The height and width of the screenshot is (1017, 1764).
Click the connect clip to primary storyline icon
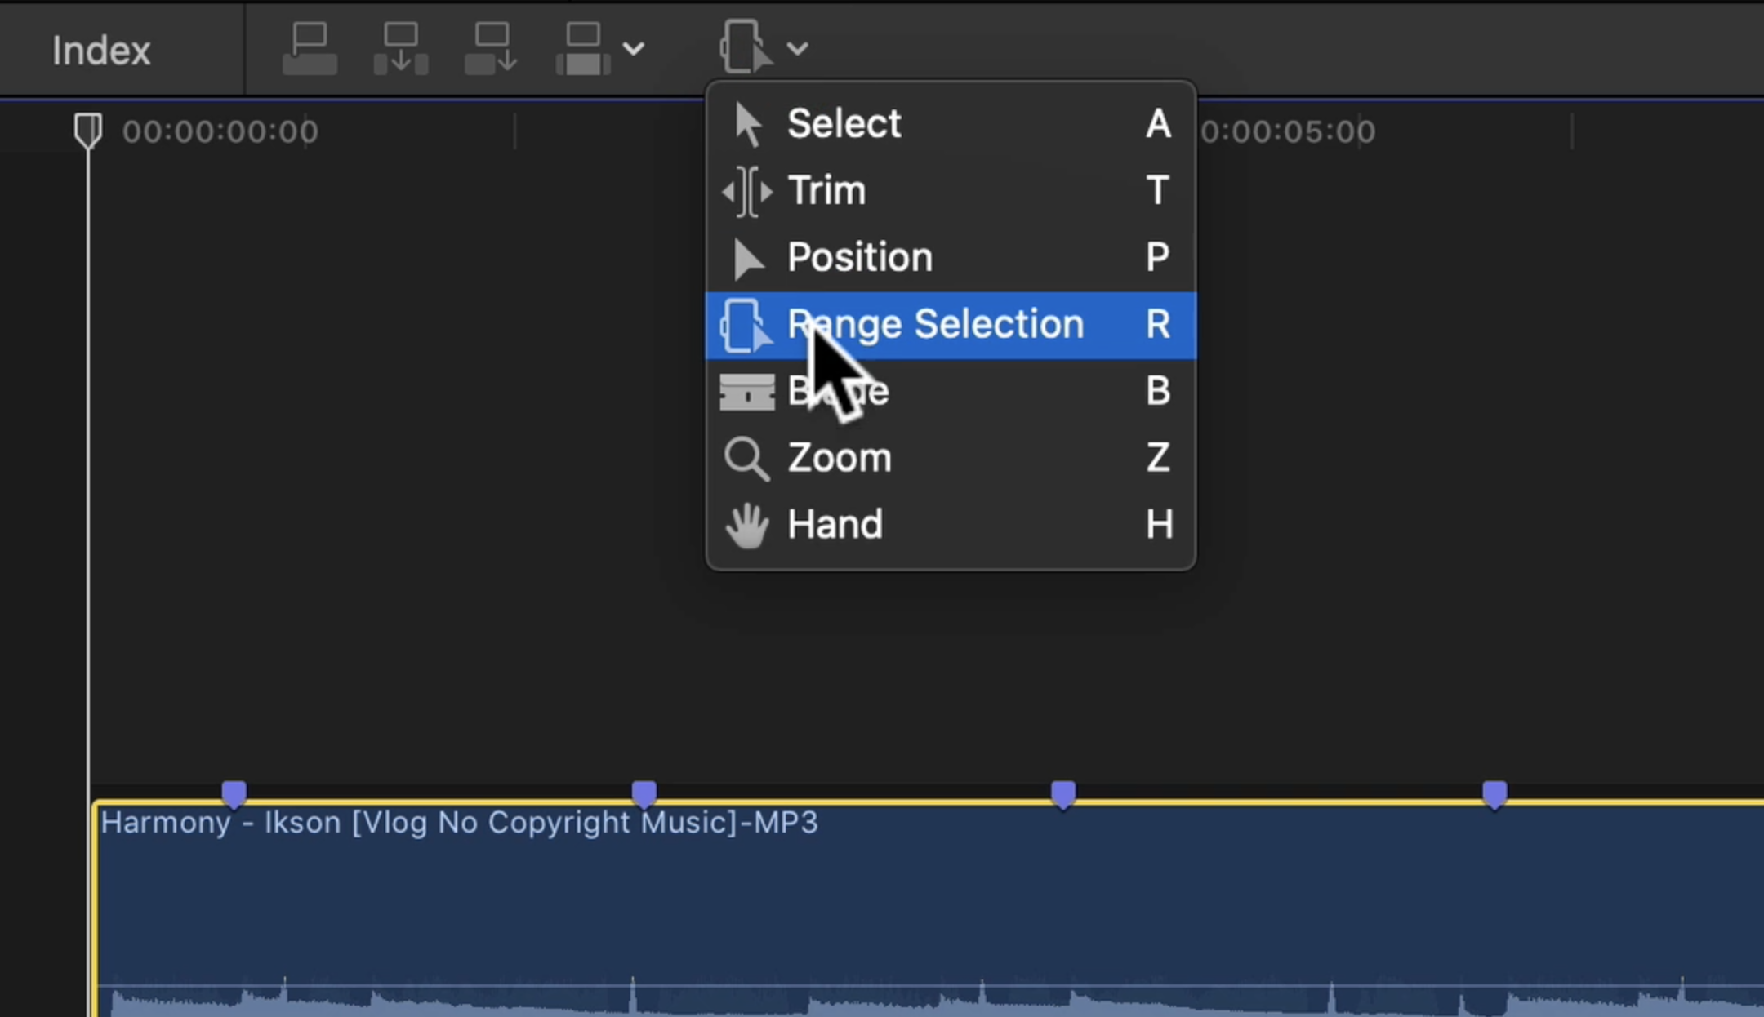pos(310,49)
